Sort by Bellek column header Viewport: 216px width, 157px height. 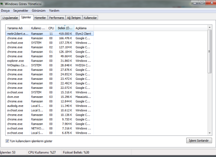click(65, 28)
